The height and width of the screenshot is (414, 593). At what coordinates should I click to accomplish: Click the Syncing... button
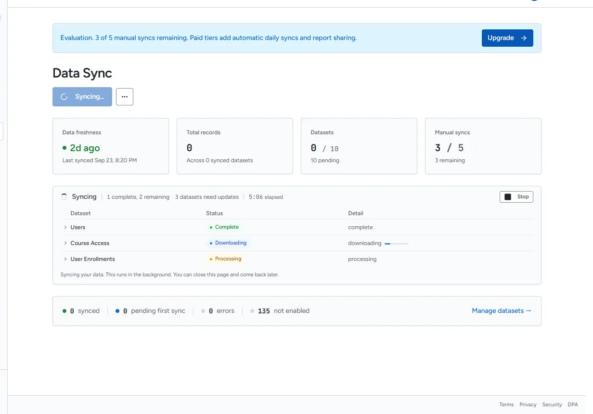pos(82,97)
